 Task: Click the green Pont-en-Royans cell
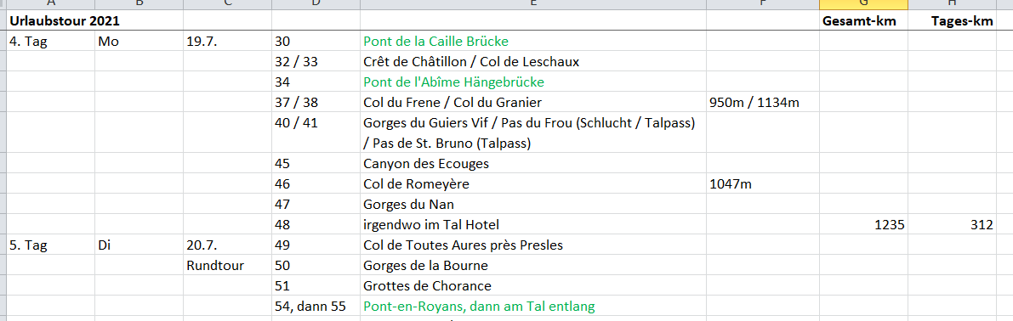point(533,307)
